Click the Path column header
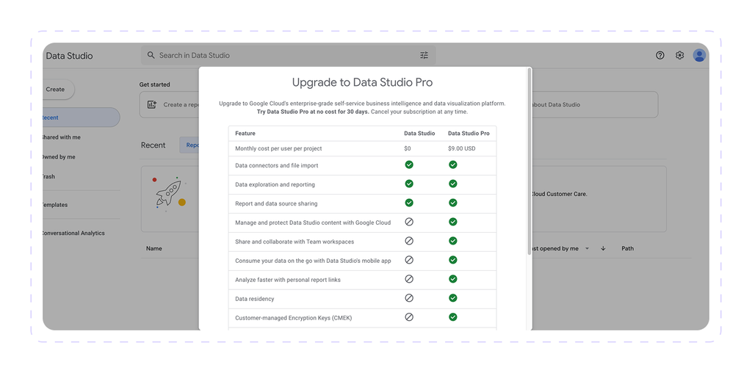The height and width of the screenshot is (373, 752). [x=627, y=248]
